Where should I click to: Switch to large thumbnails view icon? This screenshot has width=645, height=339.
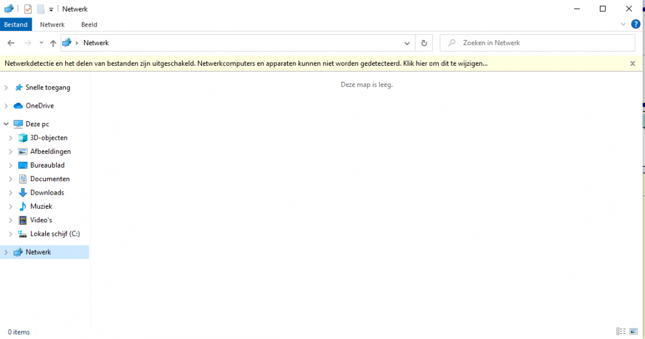(x=634, y=331)
